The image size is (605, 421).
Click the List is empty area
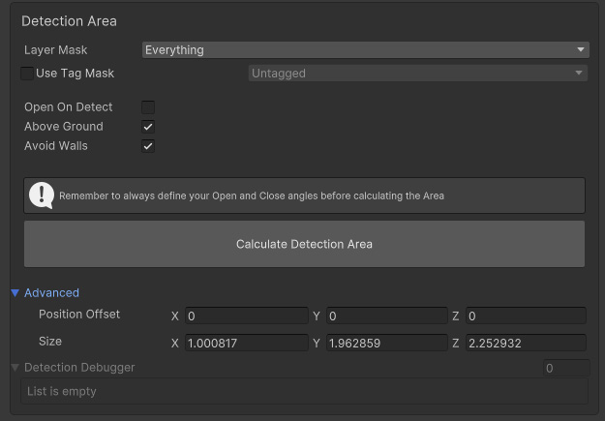point(304,392)
